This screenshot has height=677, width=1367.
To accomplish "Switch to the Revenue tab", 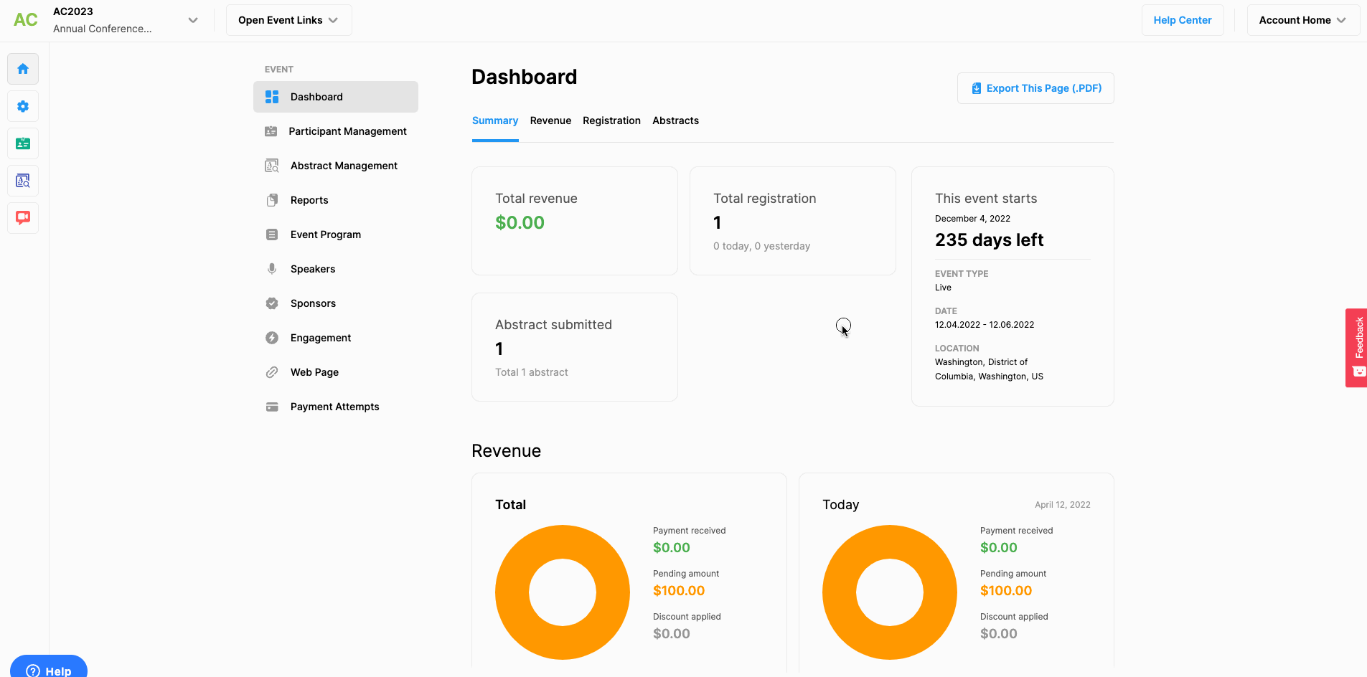I will tap(550, 120).
